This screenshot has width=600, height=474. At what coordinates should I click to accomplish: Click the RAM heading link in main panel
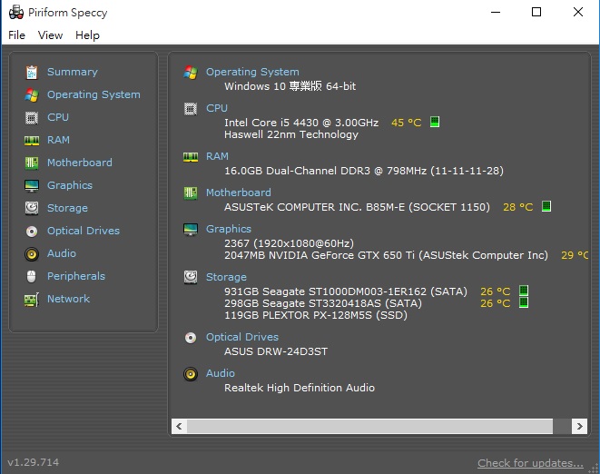click(217, 156)
